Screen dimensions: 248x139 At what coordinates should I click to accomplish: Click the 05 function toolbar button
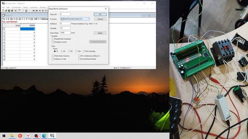point(34,11)
